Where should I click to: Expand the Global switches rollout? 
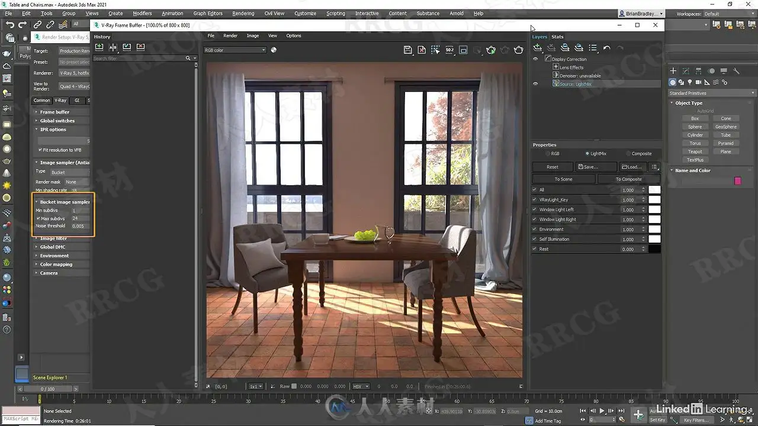[57, 121]
